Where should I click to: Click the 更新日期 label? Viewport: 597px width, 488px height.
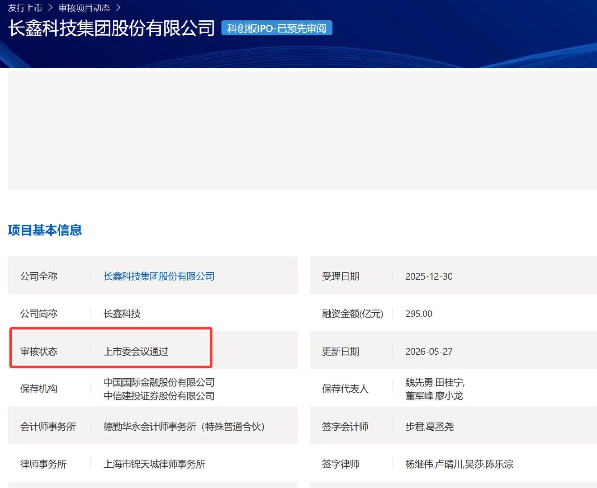point(341,352)
